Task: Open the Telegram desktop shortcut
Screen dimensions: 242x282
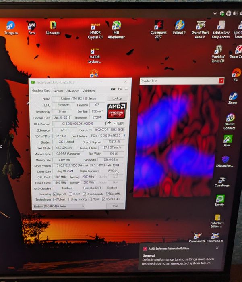Action: [x=11, y=28]
